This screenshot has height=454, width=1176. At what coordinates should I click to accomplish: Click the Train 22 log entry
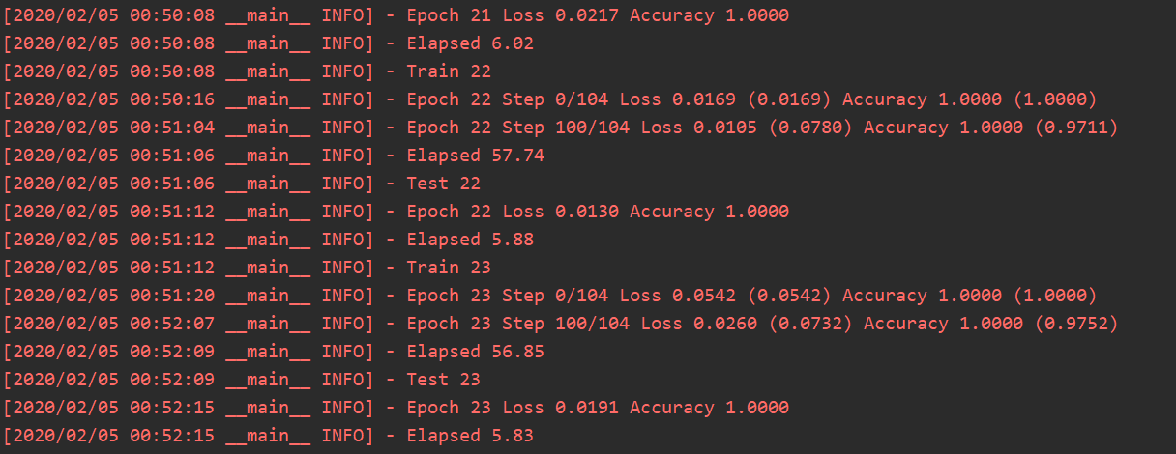tap(448, 71)
